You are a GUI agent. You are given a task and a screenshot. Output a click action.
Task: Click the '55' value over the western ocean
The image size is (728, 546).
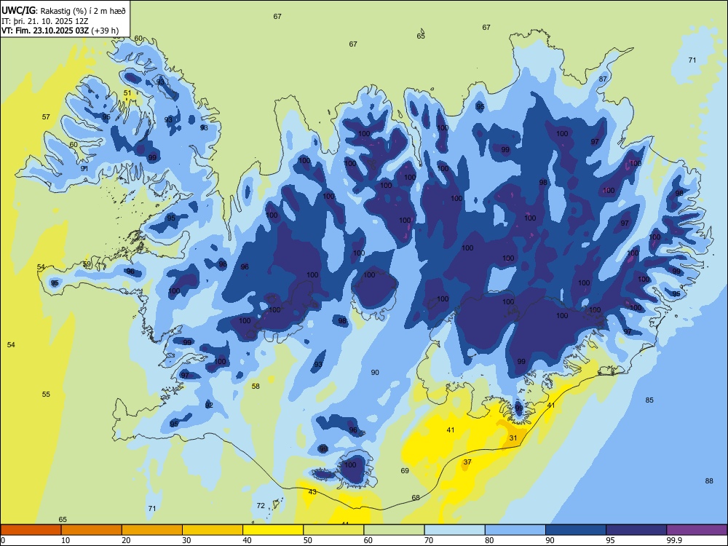point(46,394)
